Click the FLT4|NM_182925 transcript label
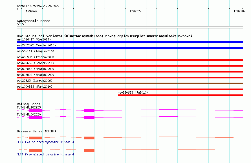The width and height of the screenshot is (251, 163). coord(29,108)
